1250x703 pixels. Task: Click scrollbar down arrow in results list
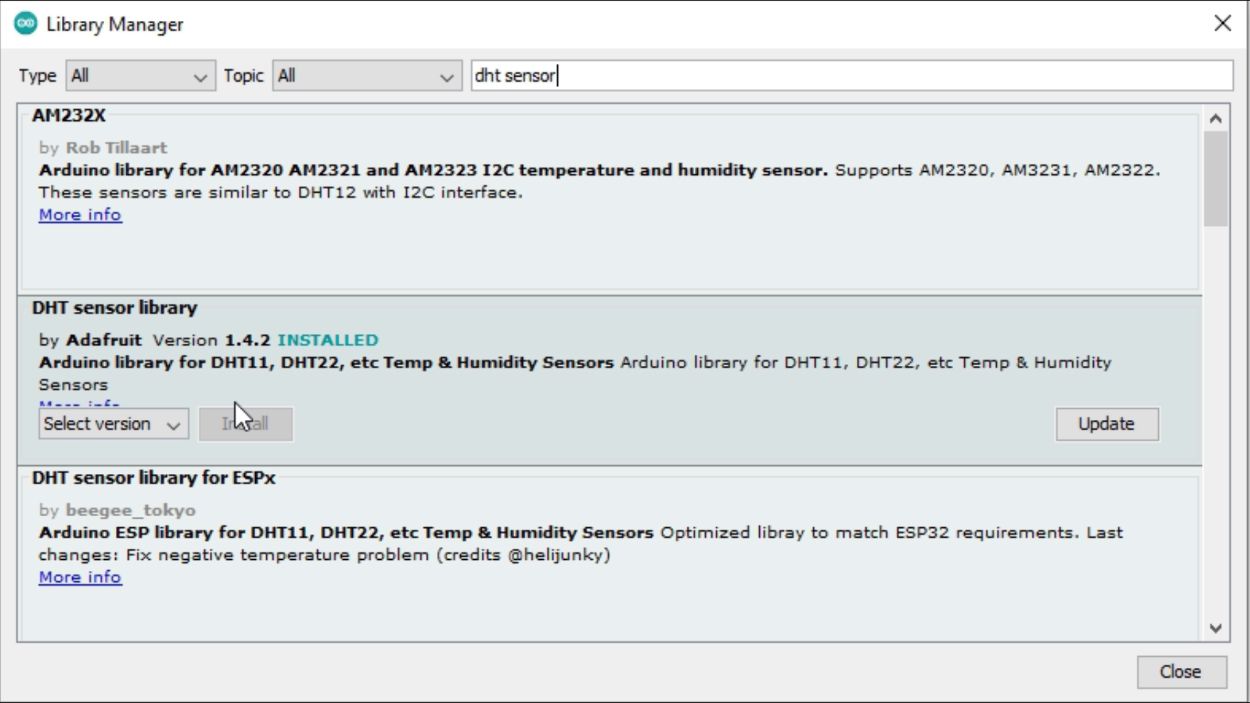pos(1215,628)
